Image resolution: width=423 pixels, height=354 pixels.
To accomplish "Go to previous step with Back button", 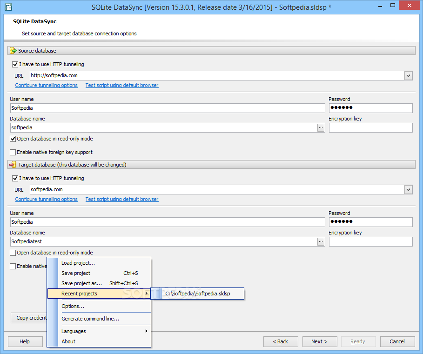I will click(281, 341).
